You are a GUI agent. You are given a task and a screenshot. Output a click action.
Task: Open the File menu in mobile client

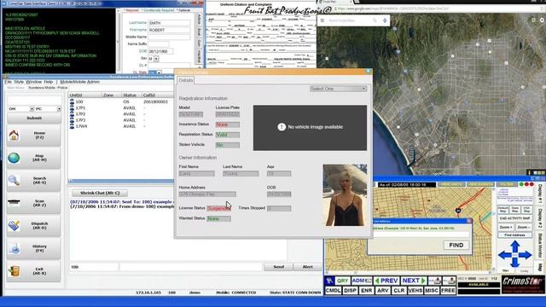point(8,82)
